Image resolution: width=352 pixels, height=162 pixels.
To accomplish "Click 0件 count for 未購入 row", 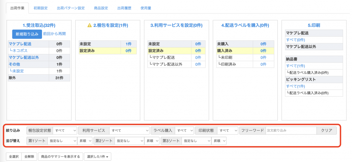I will click(264, 44).
